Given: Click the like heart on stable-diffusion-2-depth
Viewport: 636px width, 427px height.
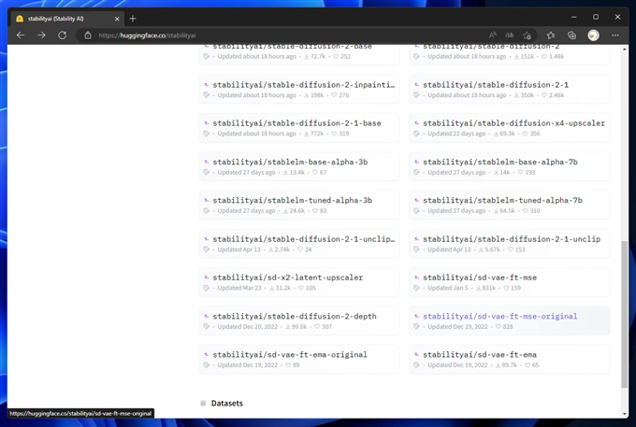Looking at the screenshot, I should pyautogui.click(x=317, y=326).
